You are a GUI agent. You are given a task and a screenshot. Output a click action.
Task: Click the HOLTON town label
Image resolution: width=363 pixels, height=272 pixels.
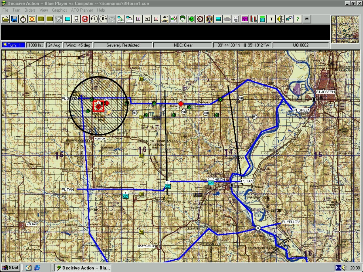(x=31, y=224)
